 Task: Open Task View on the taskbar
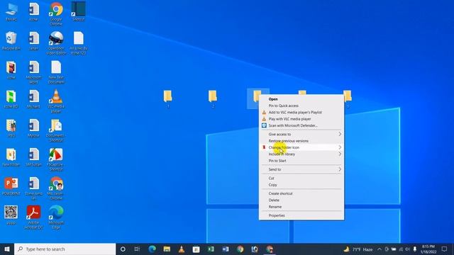pyautogui.click(x=137, y=249)
